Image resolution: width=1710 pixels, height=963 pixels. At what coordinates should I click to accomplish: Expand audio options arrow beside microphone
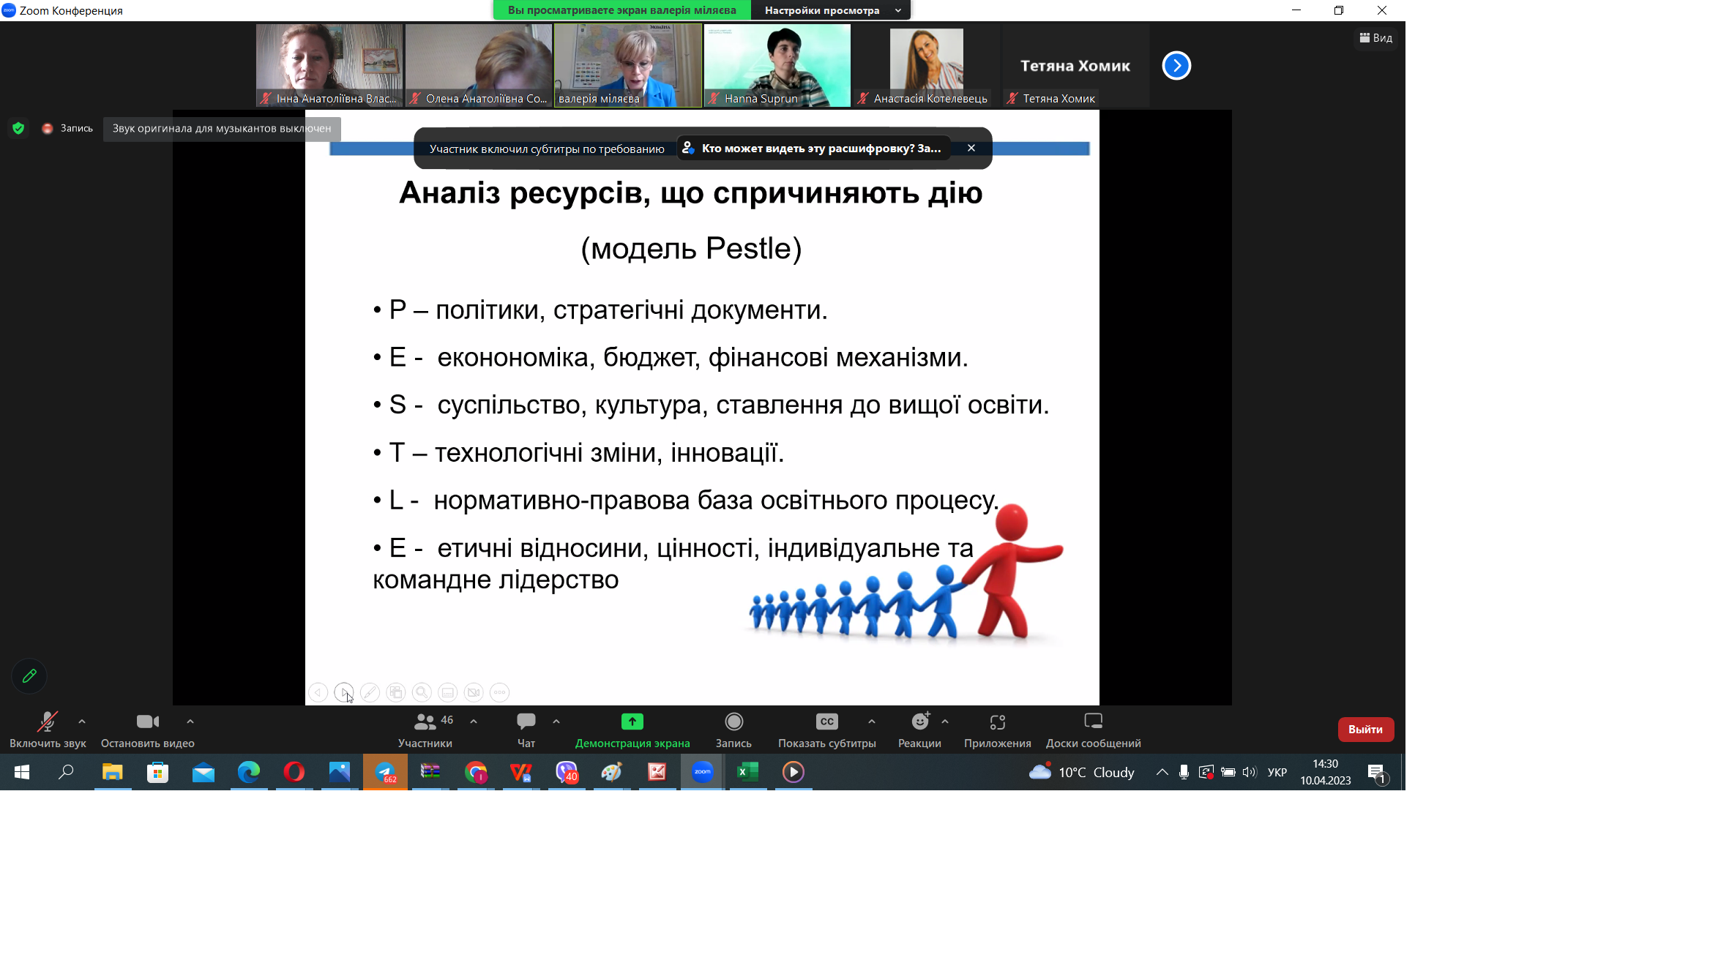[82, 722]
